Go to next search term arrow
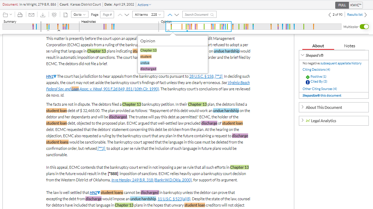The image size is (373, 209). (177, 15)
